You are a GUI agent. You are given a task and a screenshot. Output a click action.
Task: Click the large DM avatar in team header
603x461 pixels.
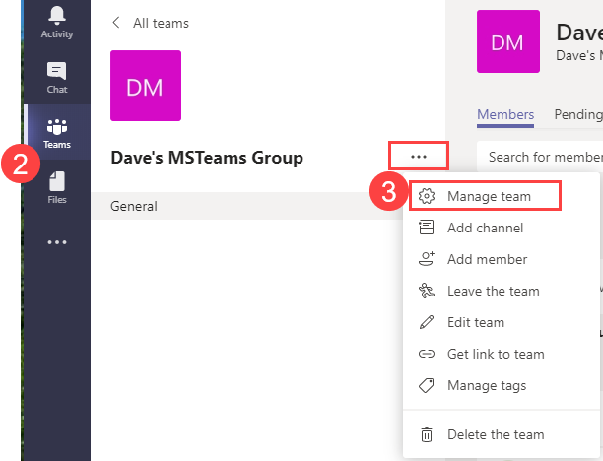[x=508, y=41]
